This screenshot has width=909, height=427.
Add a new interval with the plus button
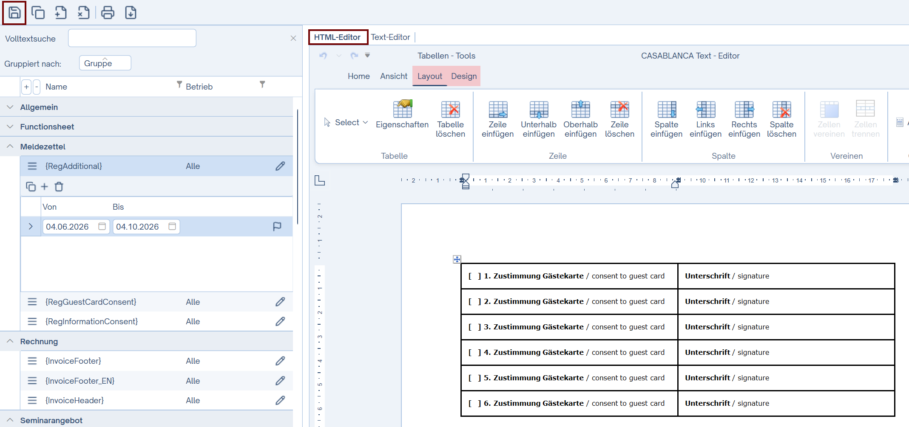[x=44, y=186]
